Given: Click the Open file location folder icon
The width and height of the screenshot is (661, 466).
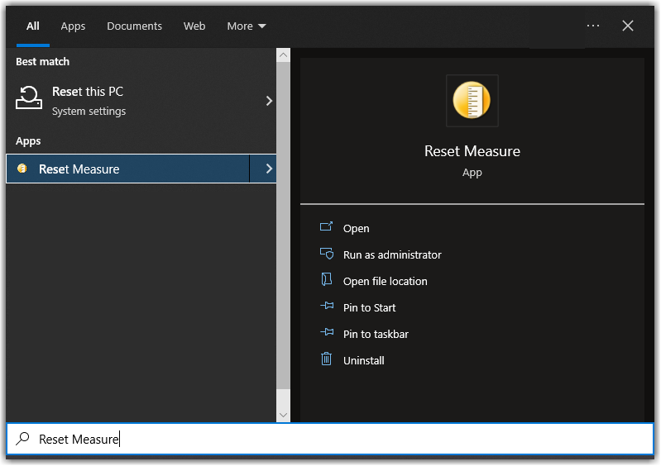Looking at the screenshot, I should (x=326, y=279).
